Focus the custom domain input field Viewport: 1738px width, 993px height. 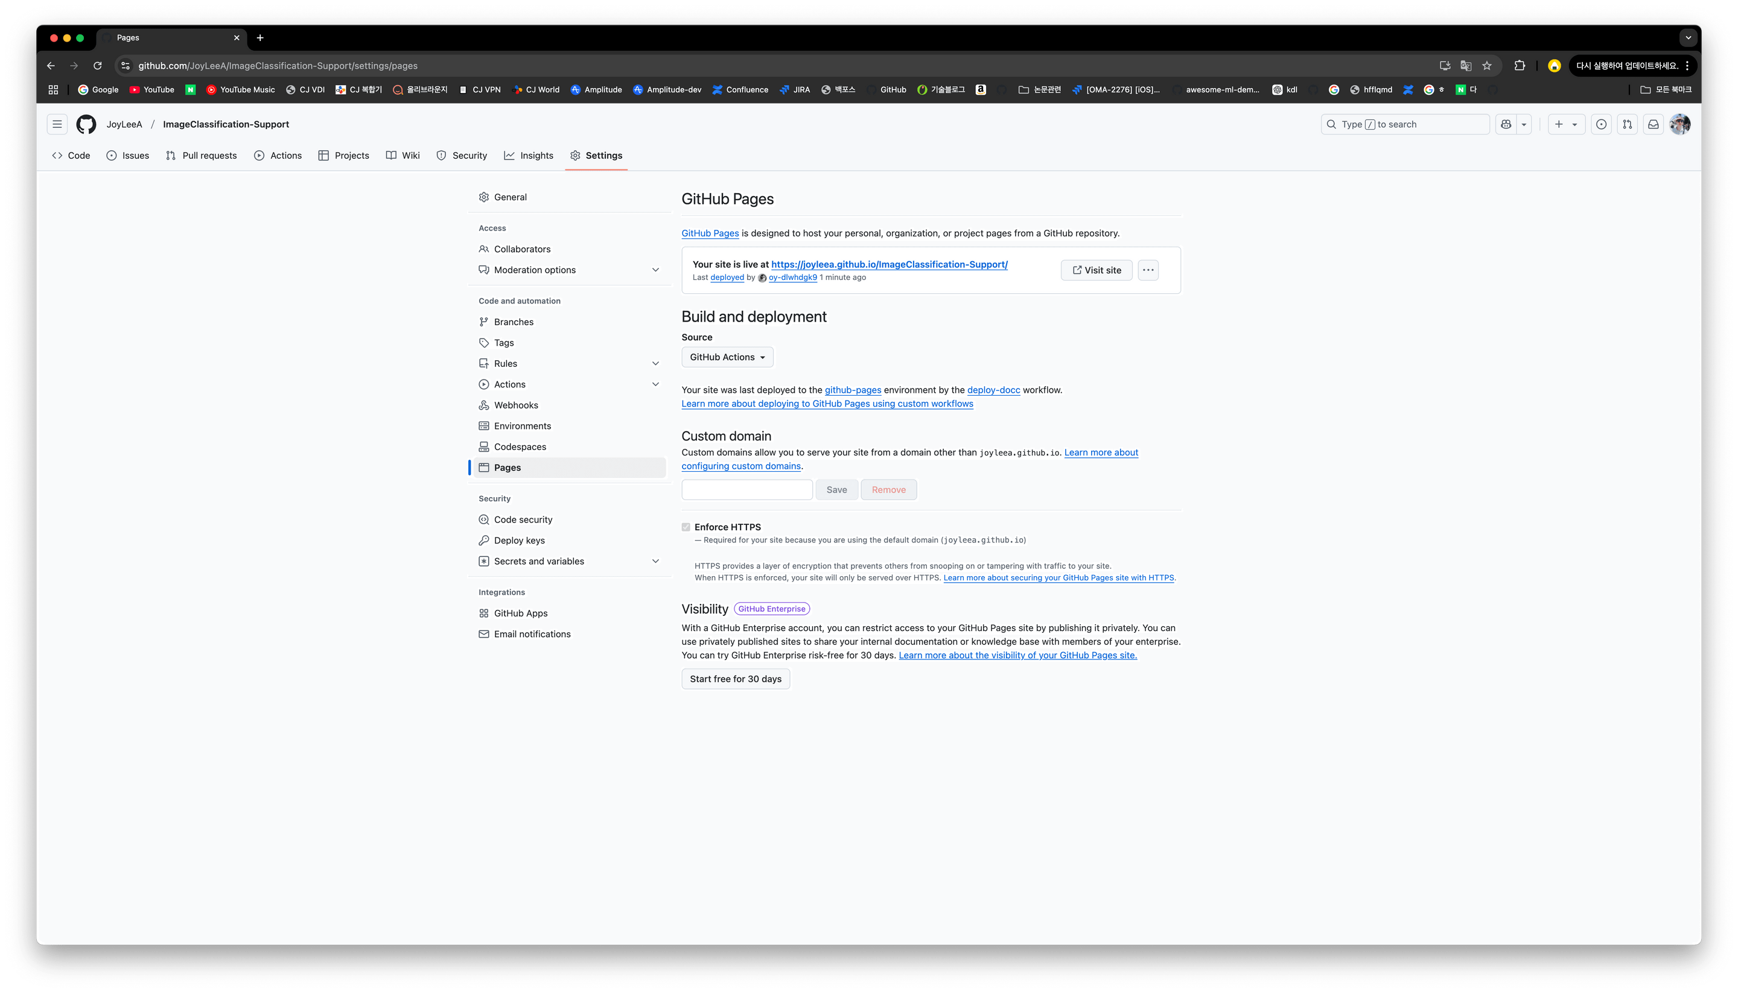(x=747, y=490)
